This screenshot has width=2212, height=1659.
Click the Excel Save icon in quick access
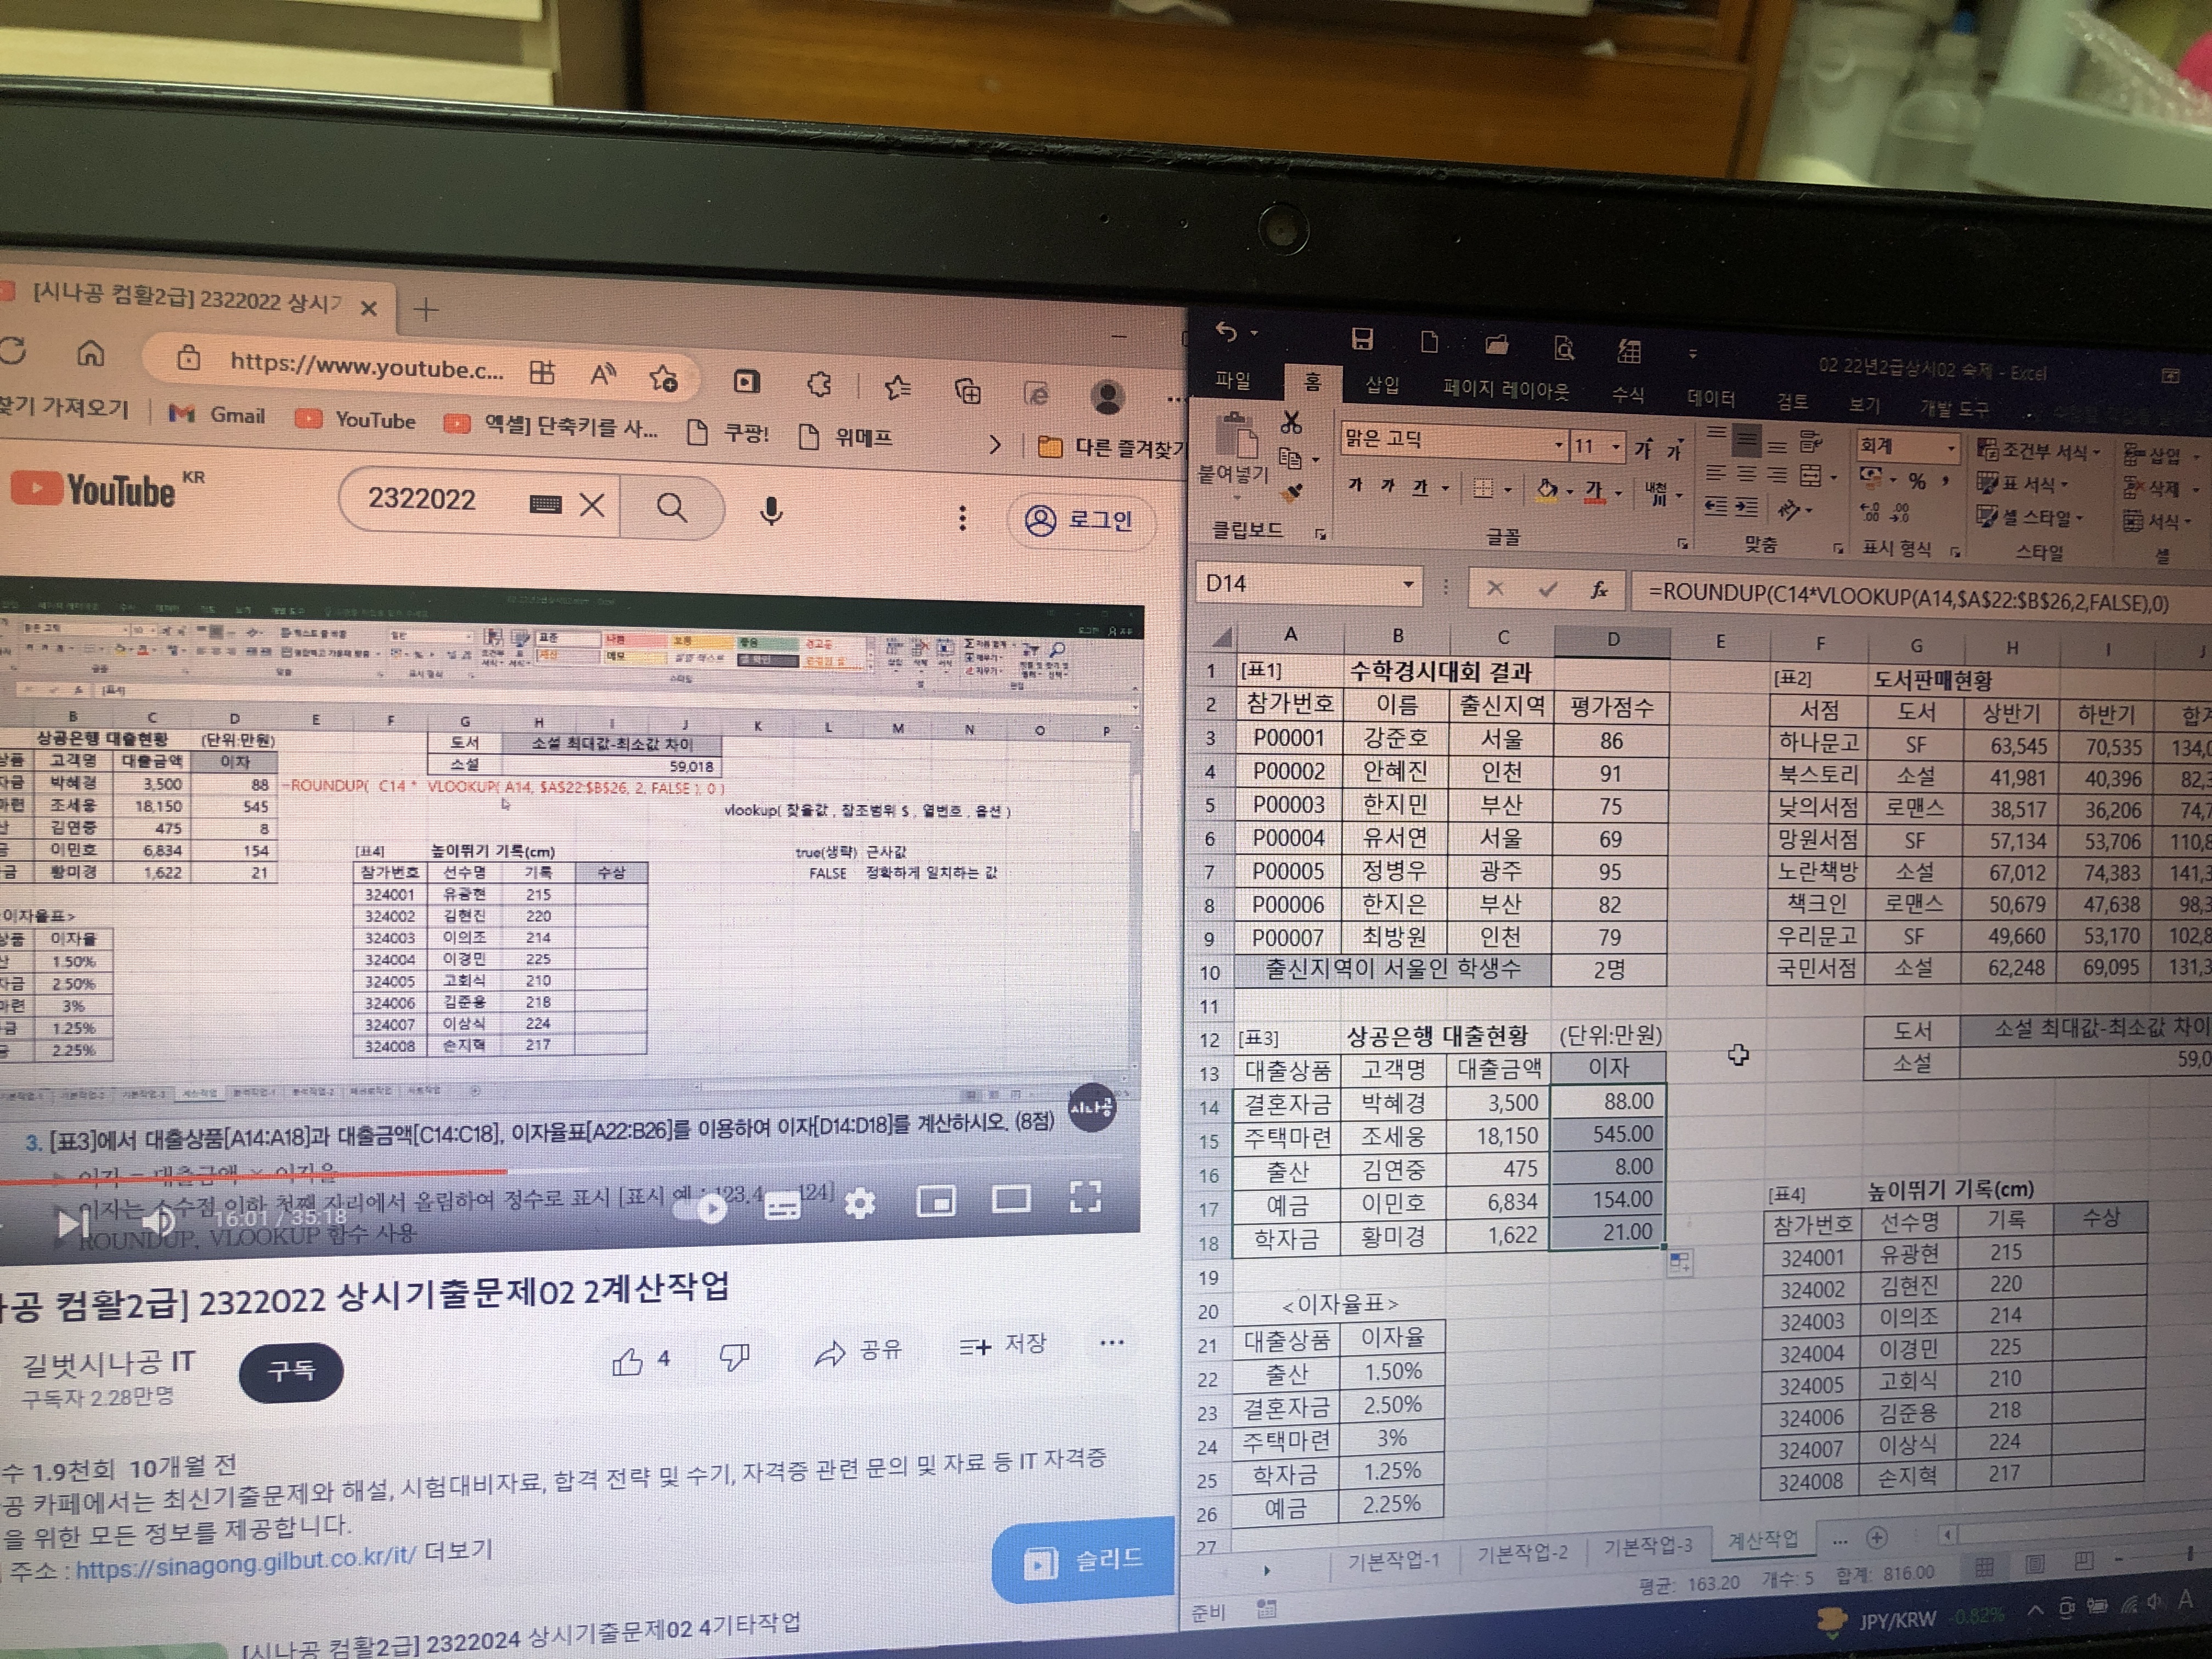coord(1361,340)
